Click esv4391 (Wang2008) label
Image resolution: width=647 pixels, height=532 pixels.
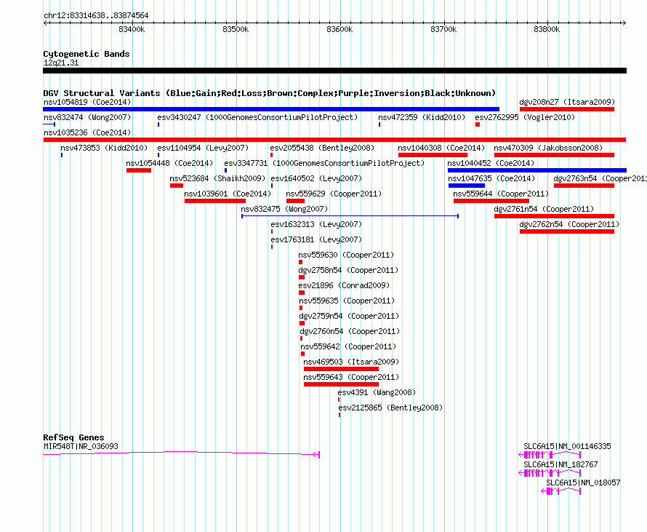(377, 392)
